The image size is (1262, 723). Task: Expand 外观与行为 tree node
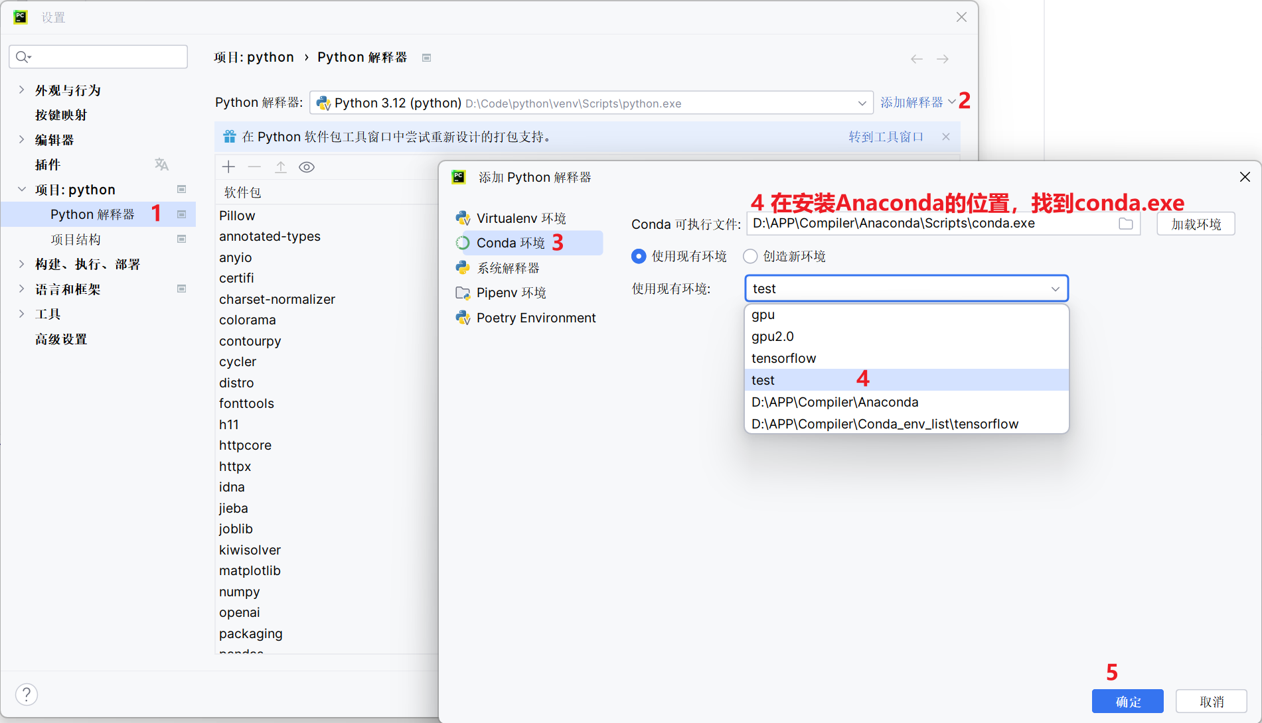click(21, 90)
